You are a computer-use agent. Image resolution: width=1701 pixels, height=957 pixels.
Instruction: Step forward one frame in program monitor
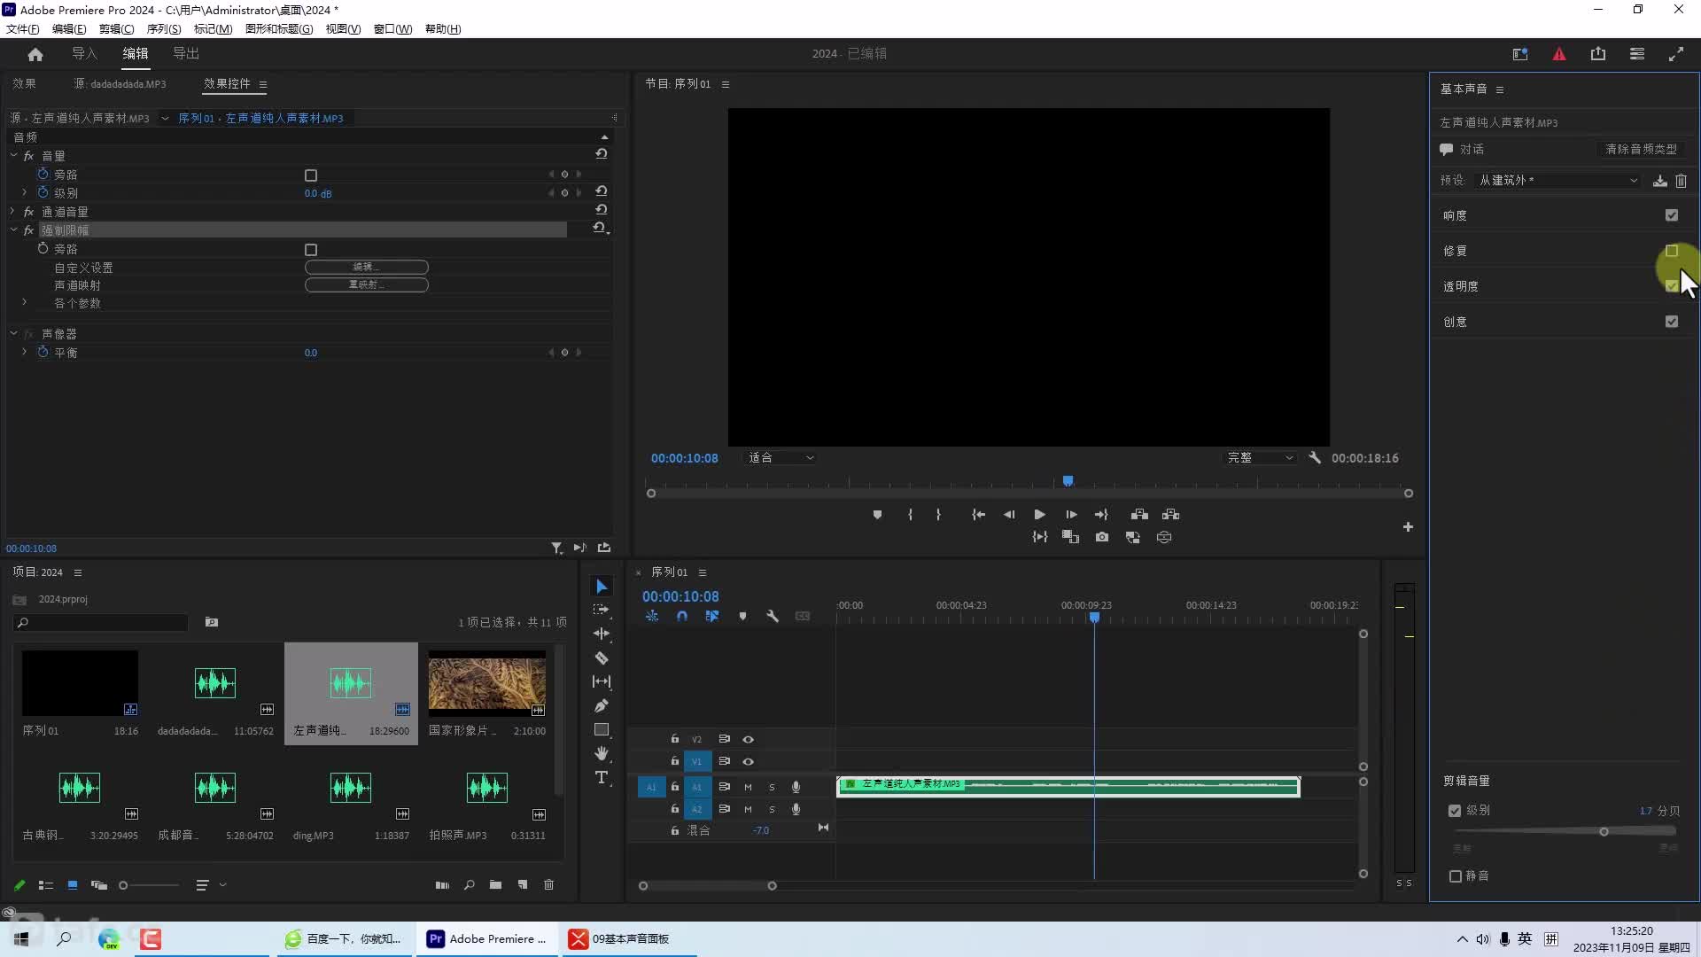tap(1071, 515)
